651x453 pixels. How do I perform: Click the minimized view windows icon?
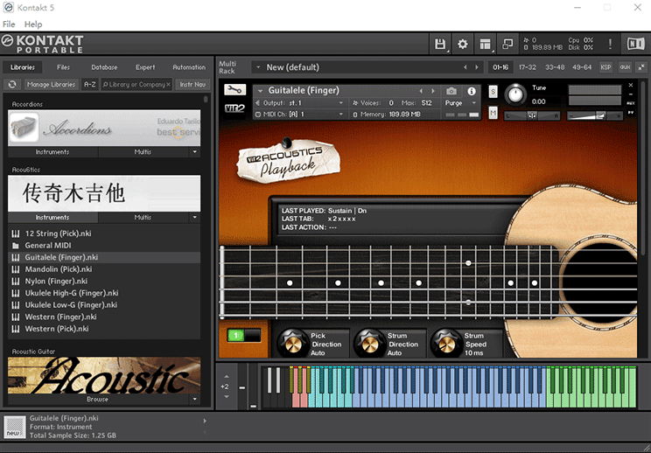(507, 44)
